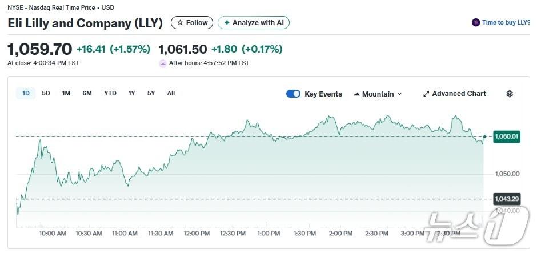
Task: Click the Advanced Chart link
Action: click(x=459, y=94)
